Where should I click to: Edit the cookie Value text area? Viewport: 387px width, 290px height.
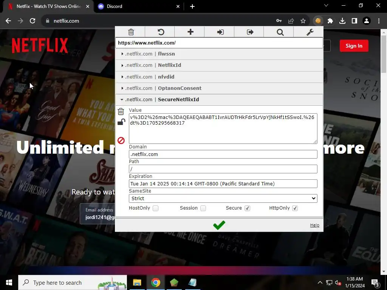(x=223, y=129)
